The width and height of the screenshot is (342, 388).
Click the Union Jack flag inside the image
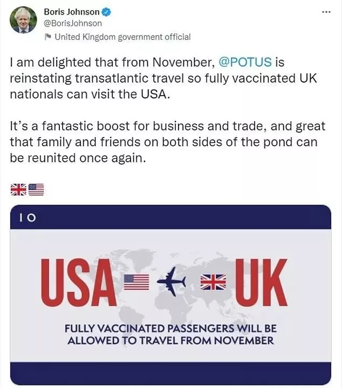coord(213,282)
